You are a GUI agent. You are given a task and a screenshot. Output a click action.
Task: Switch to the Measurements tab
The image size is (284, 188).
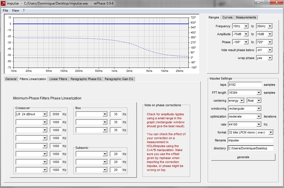coord(246,17)
